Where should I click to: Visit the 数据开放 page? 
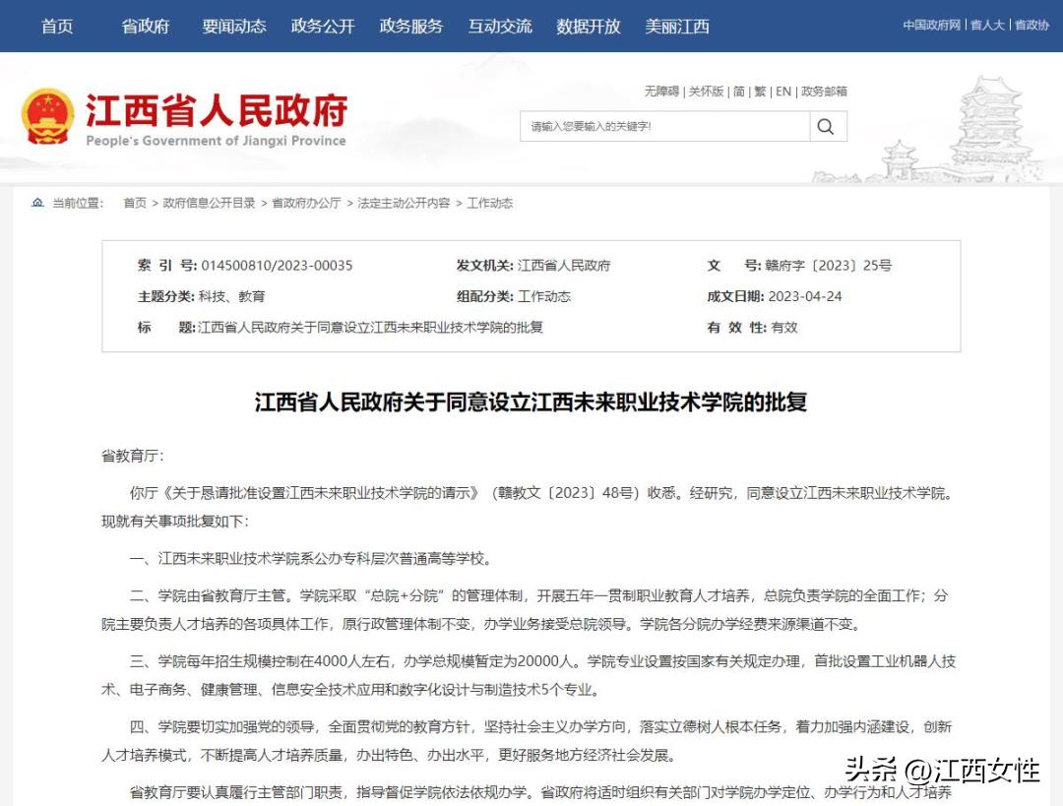pyautogui.click(x=588, y=27)
